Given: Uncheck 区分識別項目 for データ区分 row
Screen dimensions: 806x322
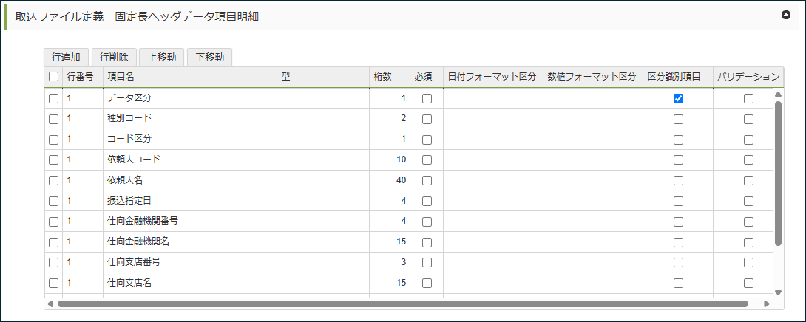Looking at the screenshot, I should coord(678,98).
